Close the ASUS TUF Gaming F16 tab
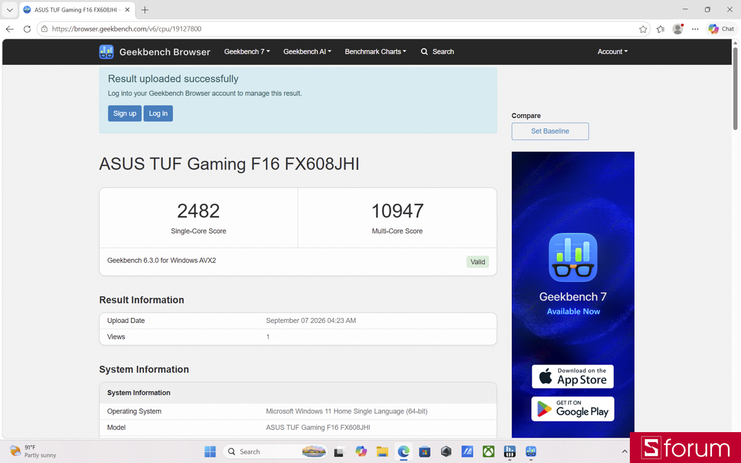 click(127, 10)
